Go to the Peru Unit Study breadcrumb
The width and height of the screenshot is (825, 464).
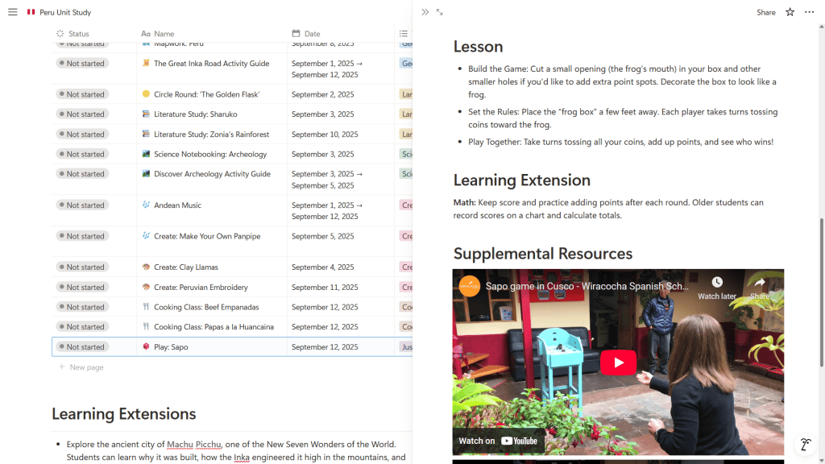coord(64,12)
